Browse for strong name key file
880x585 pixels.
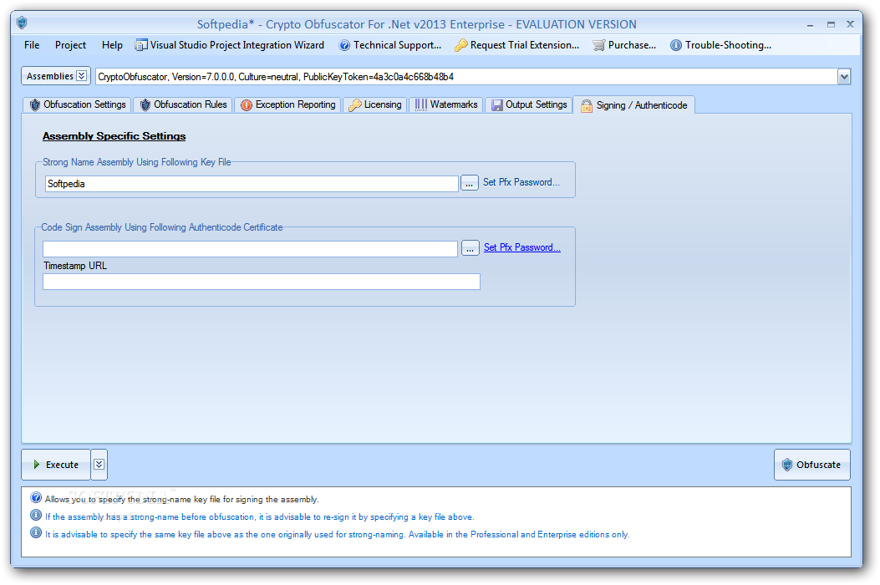[469, 183]
